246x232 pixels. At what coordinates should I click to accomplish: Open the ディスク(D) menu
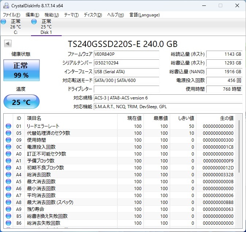coord(93,15)
